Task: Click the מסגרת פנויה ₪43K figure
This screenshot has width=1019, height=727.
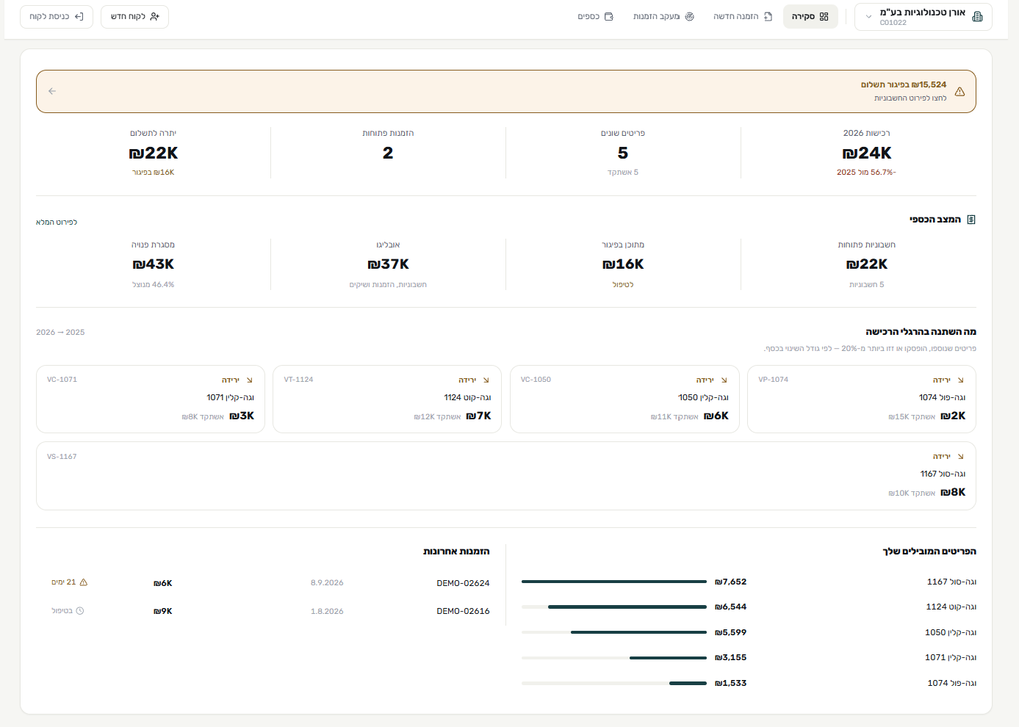Action: [x=153, y=264]
